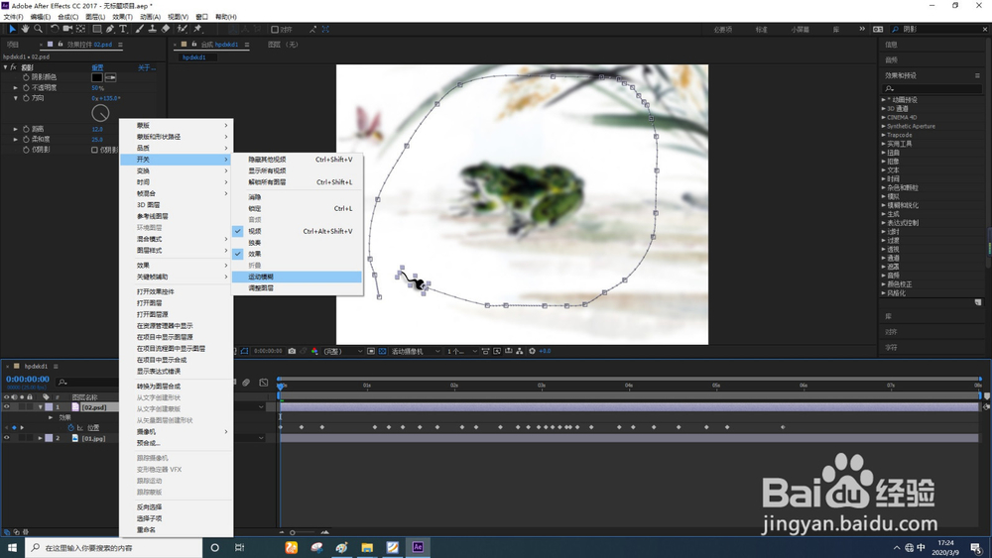
Task: Open the 蒙版 submenu in context menu
Action: [x=177, y=125]
